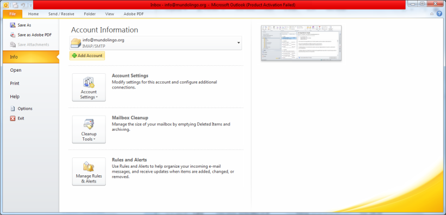The image size is (446, 215).
Task: Click the Save as Adobe PDF icon
Action: pos(13,35)
